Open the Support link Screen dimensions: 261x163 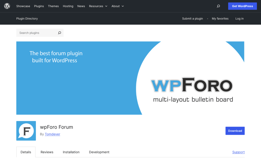(238, 152)
